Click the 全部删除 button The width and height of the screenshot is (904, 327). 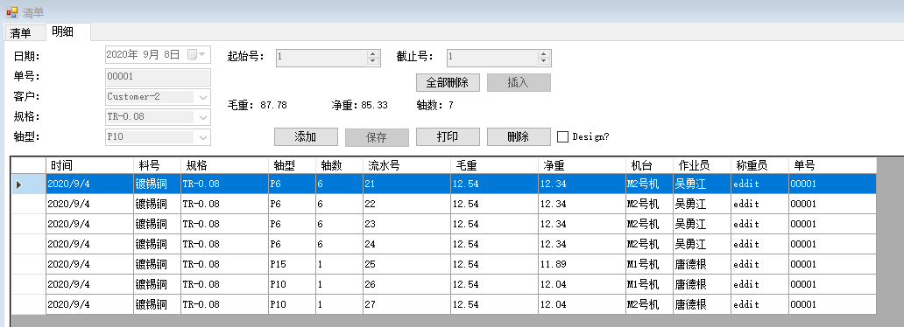click(x=448, y=82)
